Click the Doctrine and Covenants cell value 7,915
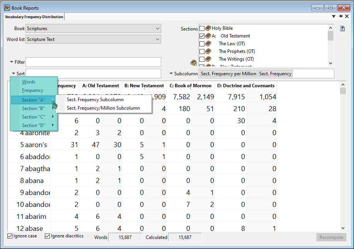This screenshot has height=249, width=354. pos(236,97)
